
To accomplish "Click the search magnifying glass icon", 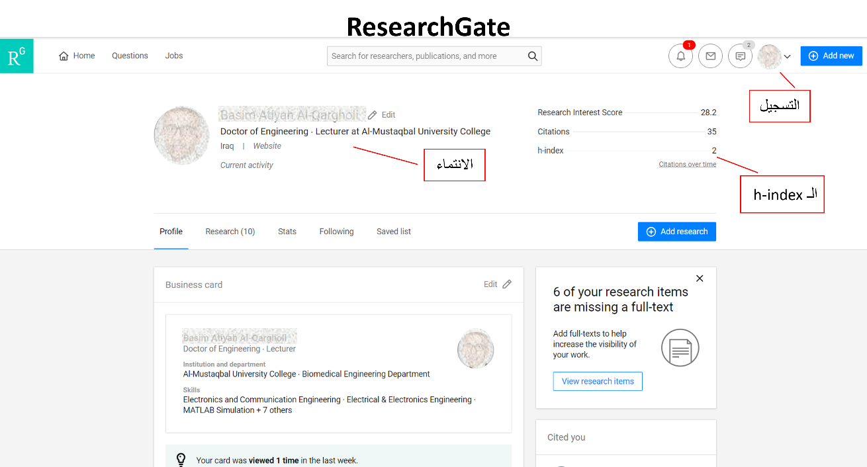I will click(532, 56).
